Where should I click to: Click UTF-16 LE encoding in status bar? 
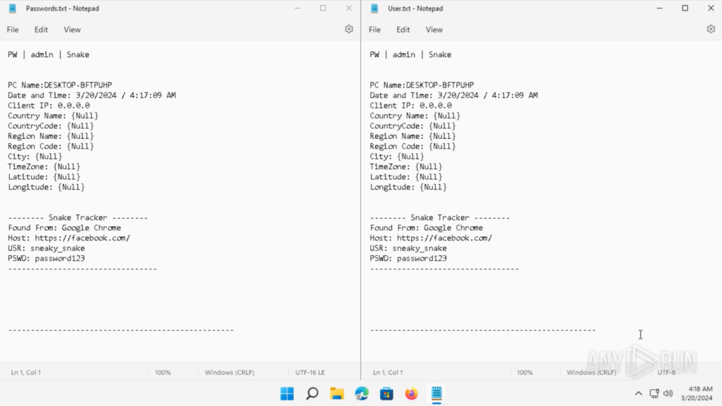coord(310,372)
